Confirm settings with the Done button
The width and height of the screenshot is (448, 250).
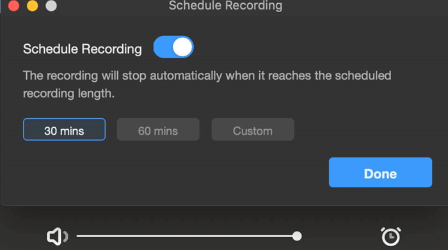[380, 173]
